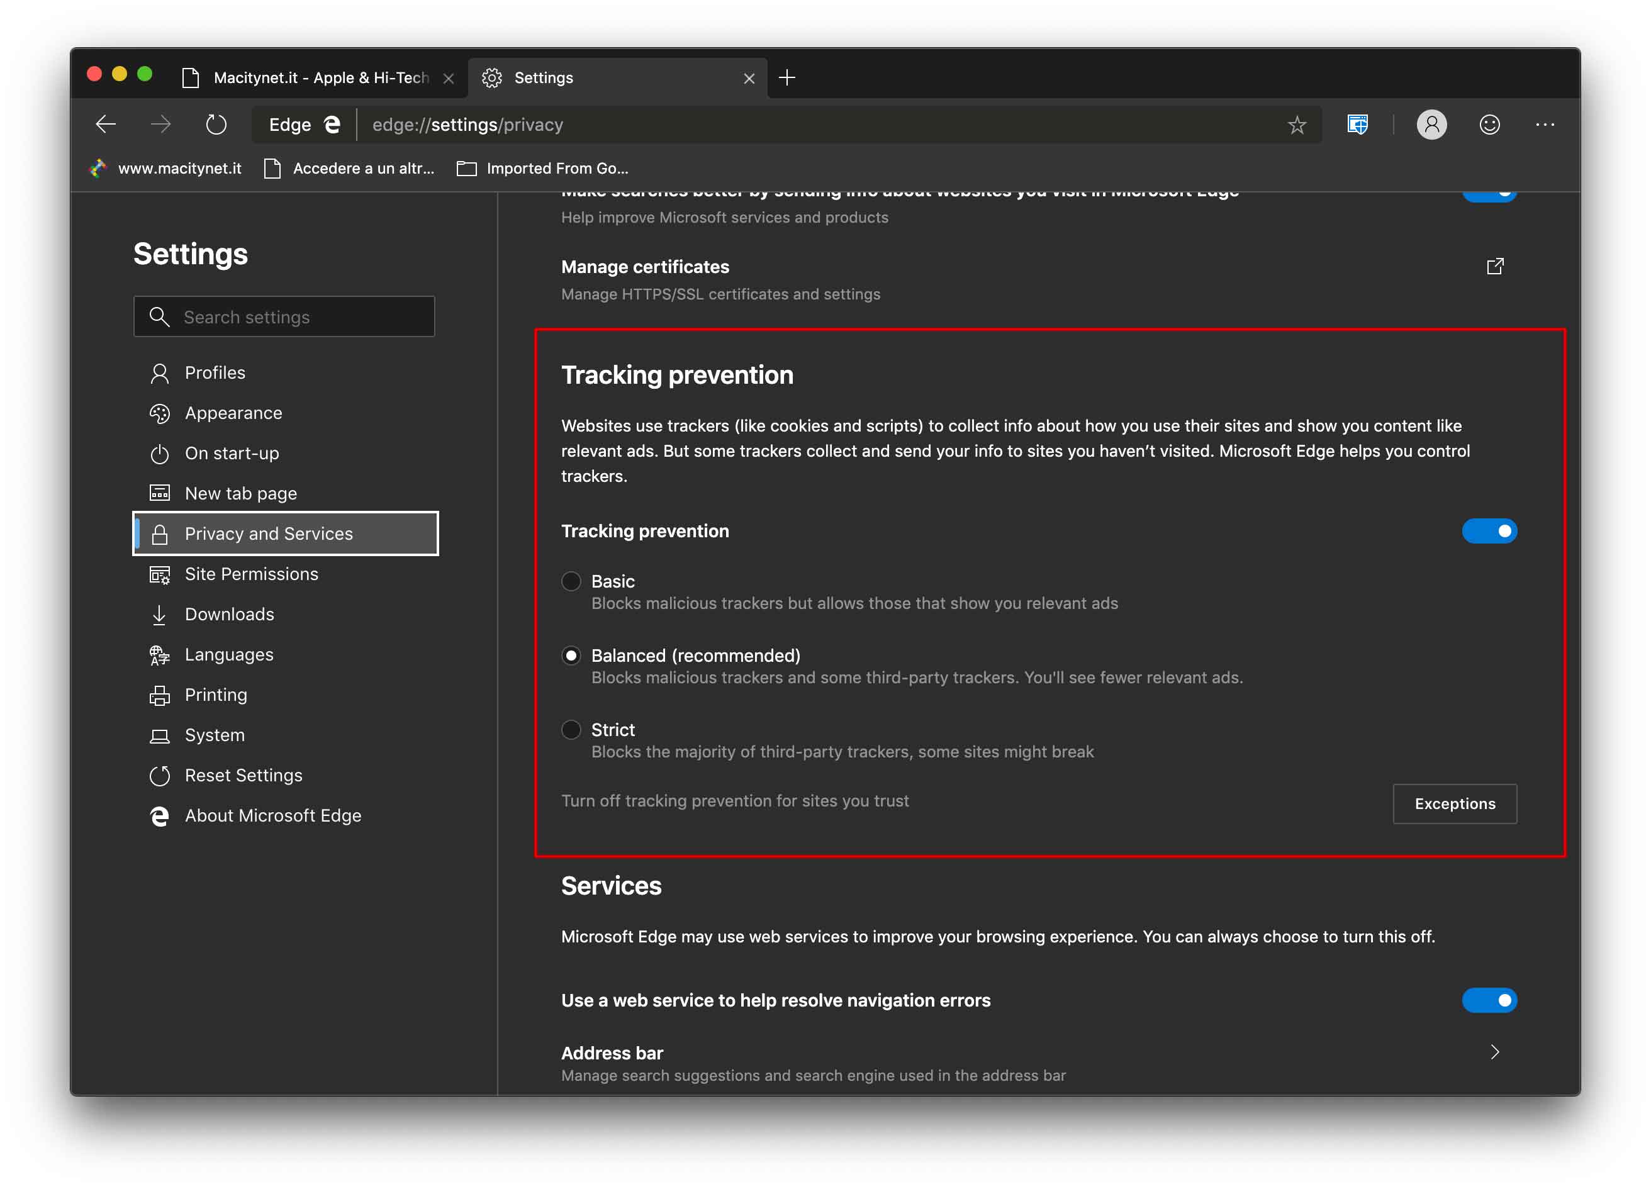Switch to the Macitynet.it tab
The height and width of the screenshot is (1189, 1651).
click(x=320, y=78)
